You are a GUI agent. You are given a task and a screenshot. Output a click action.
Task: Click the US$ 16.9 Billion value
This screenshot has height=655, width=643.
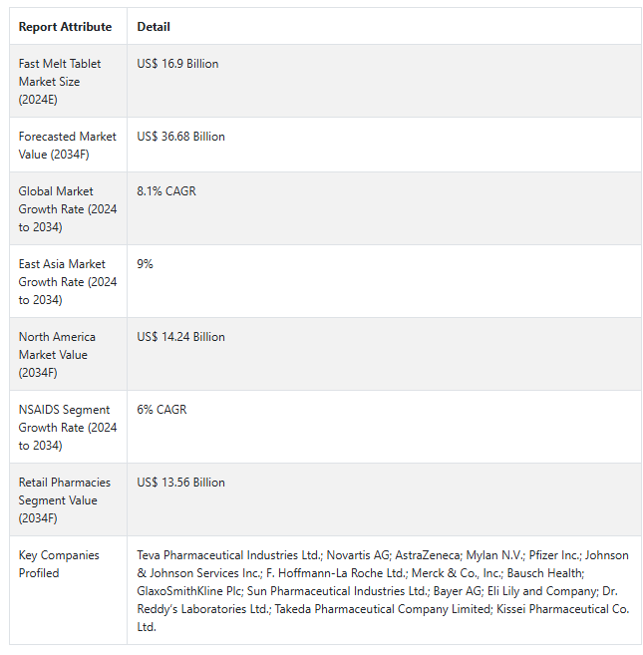click(x=177, y=64)
